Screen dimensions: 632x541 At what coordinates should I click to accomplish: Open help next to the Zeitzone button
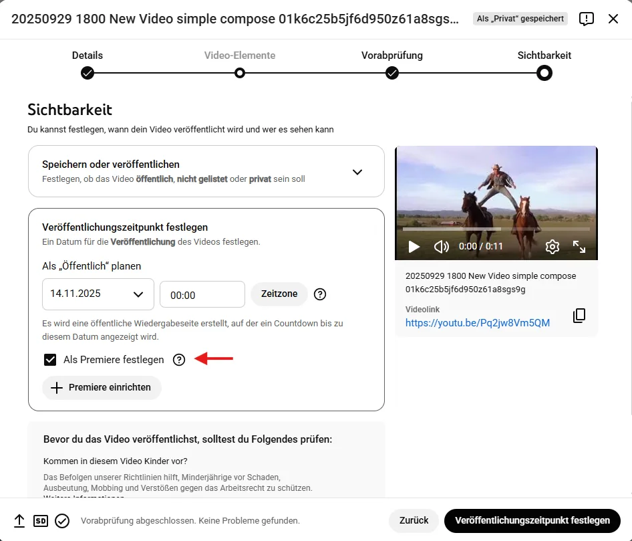point(320,294)
